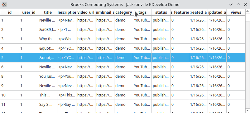Select id cell 6
Viewport: 250px width, 113px height.
10,67
